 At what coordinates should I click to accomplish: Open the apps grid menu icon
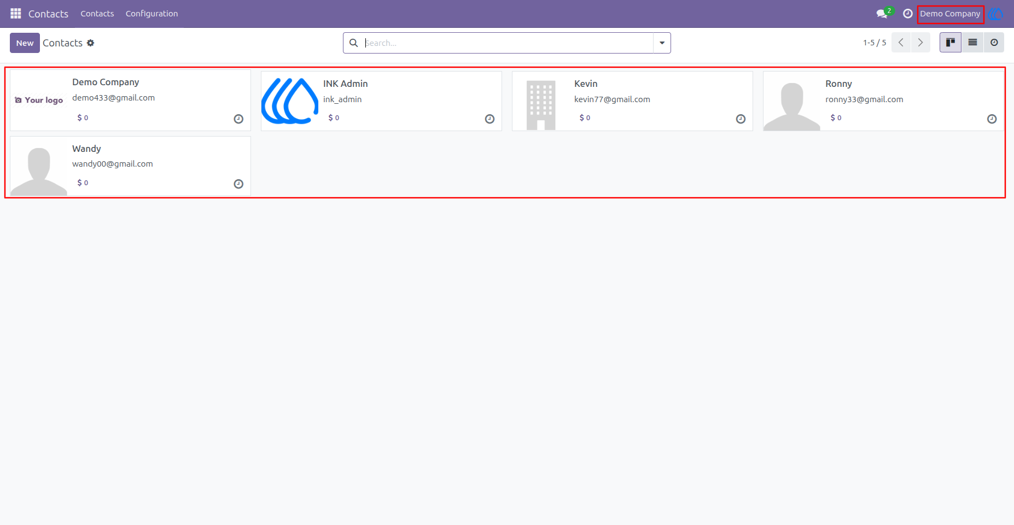(x=16, y=13)
